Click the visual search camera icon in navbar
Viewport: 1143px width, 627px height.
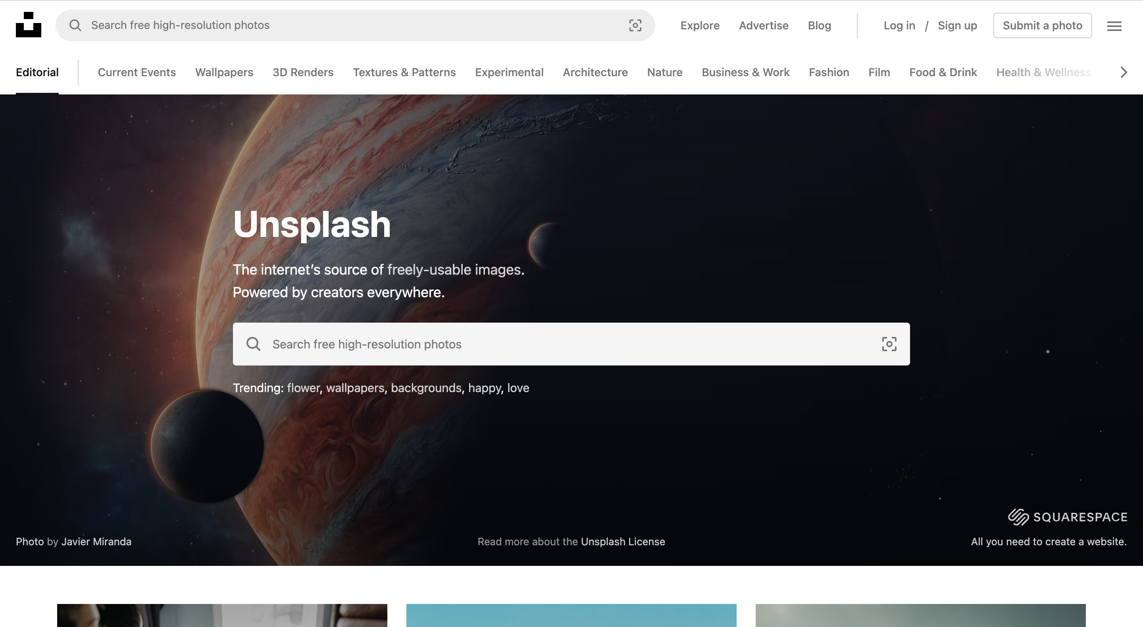(634, 25)
